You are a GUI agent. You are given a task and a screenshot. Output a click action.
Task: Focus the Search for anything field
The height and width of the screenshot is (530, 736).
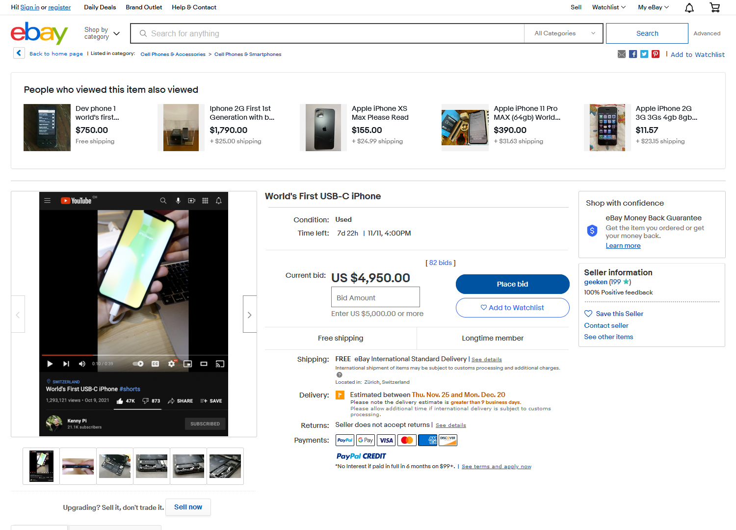[327, 33]
